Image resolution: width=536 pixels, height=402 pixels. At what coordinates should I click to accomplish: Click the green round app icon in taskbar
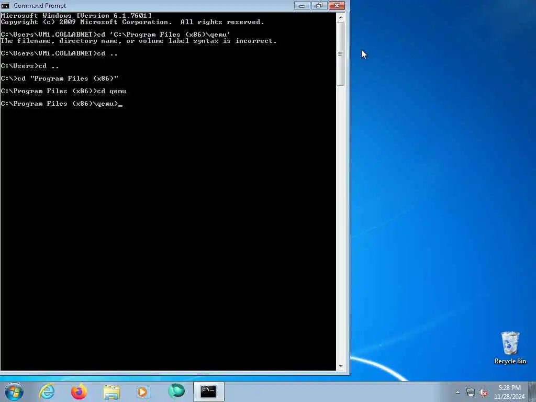(x=176, y=391)
